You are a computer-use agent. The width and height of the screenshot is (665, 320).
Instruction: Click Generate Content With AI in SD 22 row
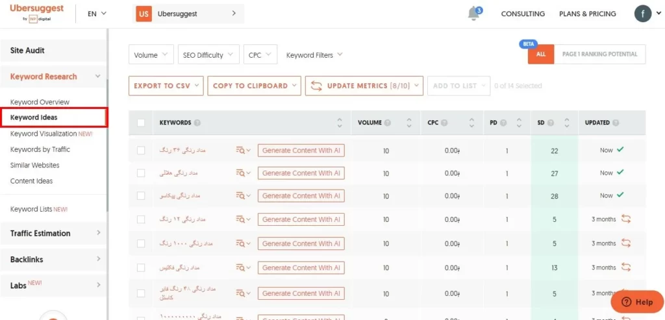(x=301, y=150)
